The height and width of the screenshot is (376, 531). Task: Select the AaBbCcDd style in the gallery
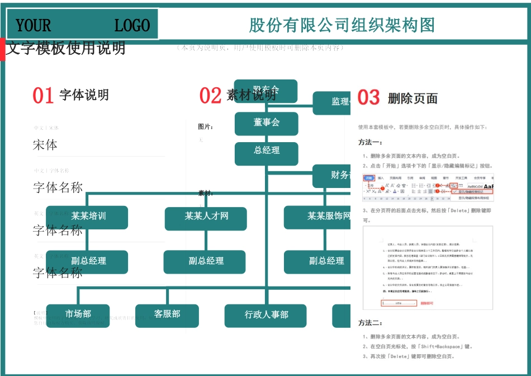pos(475,185)
